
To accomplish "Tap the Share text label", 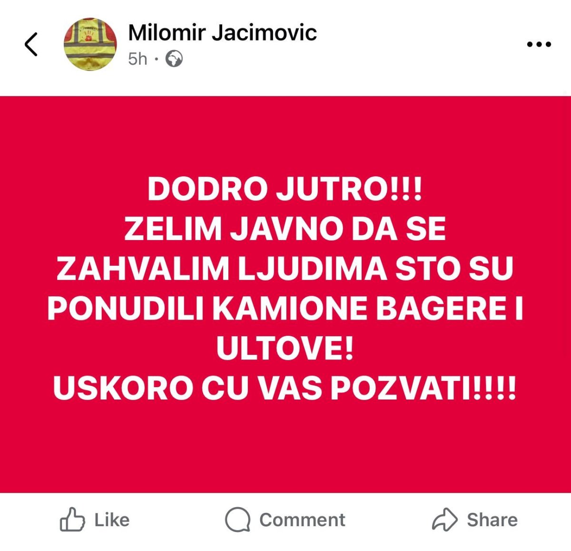I will (492, 520).
